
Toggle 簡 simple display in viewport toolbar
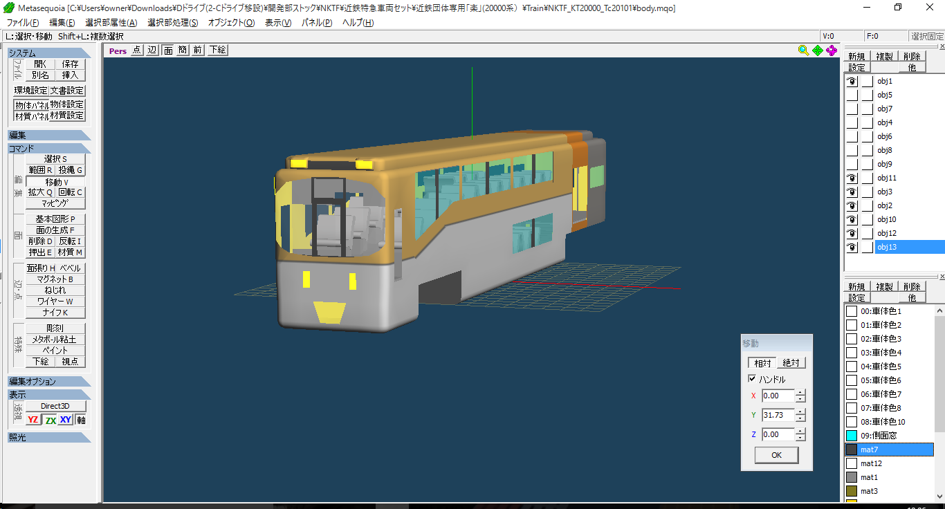183,50
